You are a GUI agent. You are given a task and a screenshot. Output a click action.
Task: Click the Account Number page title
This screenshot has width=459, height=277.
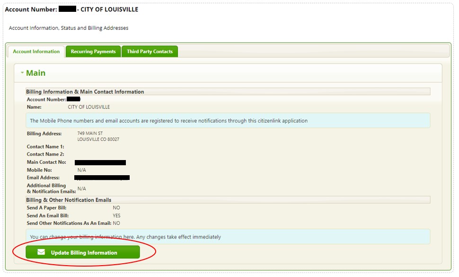pyautogui.click(x=71, y=9)
